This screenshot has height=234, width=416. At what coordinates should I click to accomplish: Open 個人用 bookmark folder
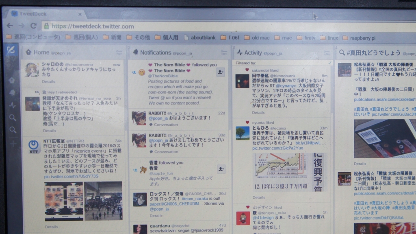tap(167, 37)
